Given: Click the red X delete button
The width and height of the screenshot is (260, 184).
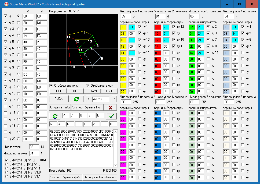Looking at the screenshot, I should tap(110, 108).
